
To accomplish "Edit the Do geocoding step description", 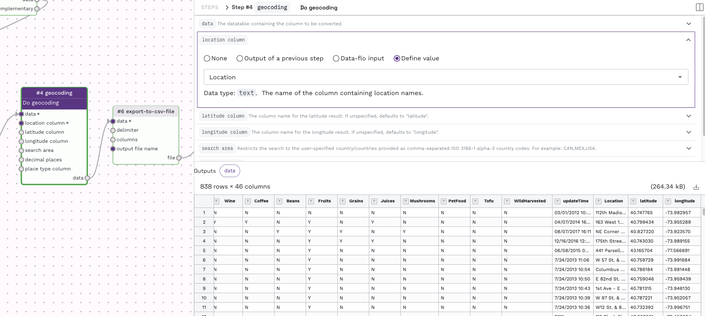I will pos(319,7).
